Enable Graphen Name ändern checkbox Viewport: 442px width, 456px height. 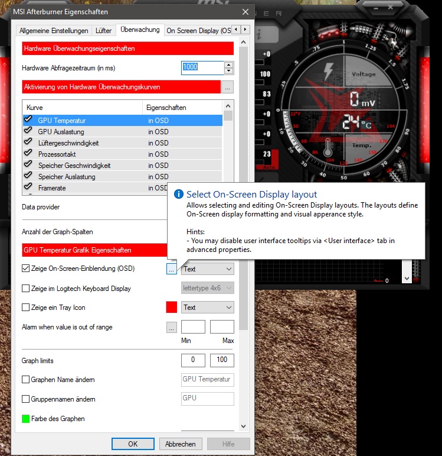(25, 380)
